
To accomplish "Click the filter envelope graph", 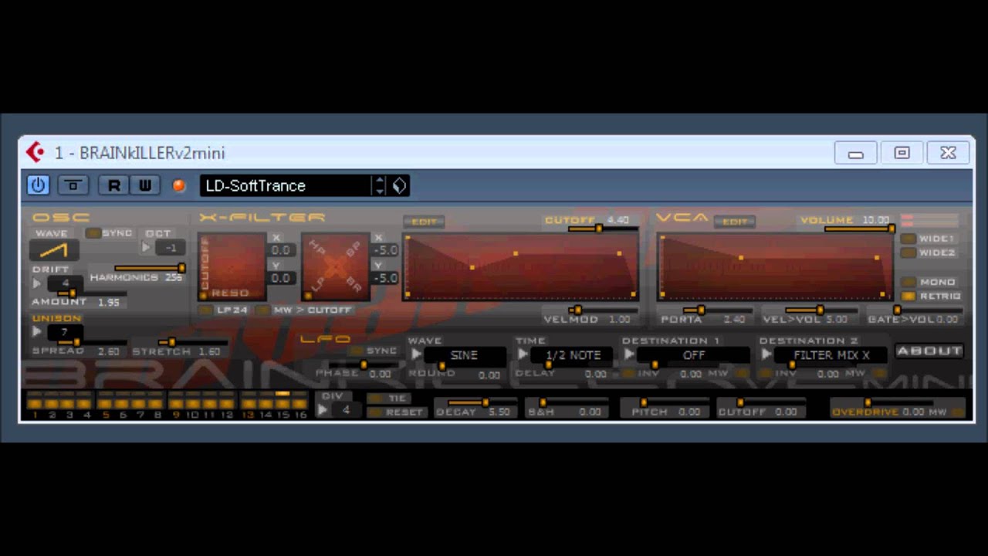I will [x=521, y=266].
